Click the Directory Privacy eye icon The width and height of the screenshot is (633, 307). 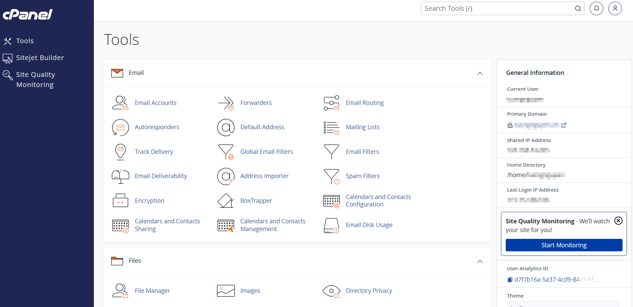tap(332, 291)
